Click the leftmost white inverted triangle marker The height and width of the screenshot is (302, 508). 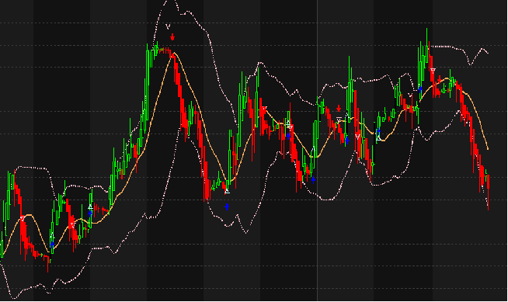click(22, 219)
